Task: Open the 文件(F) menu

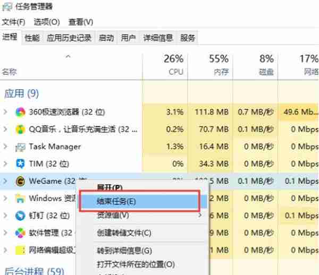Action: [13, 22]
